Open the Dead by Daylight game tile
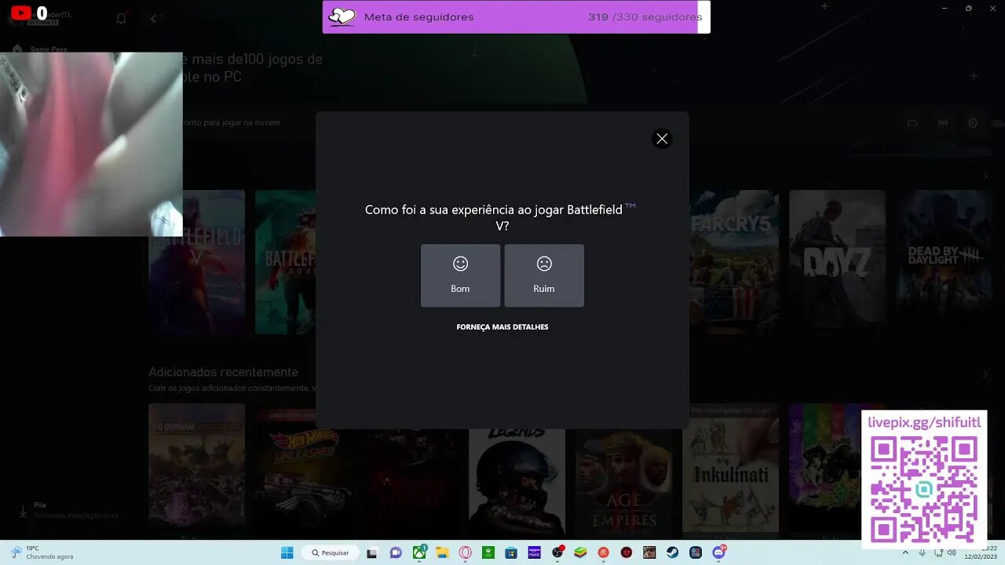Viewport: 1005px width, 565px height. 944,262
